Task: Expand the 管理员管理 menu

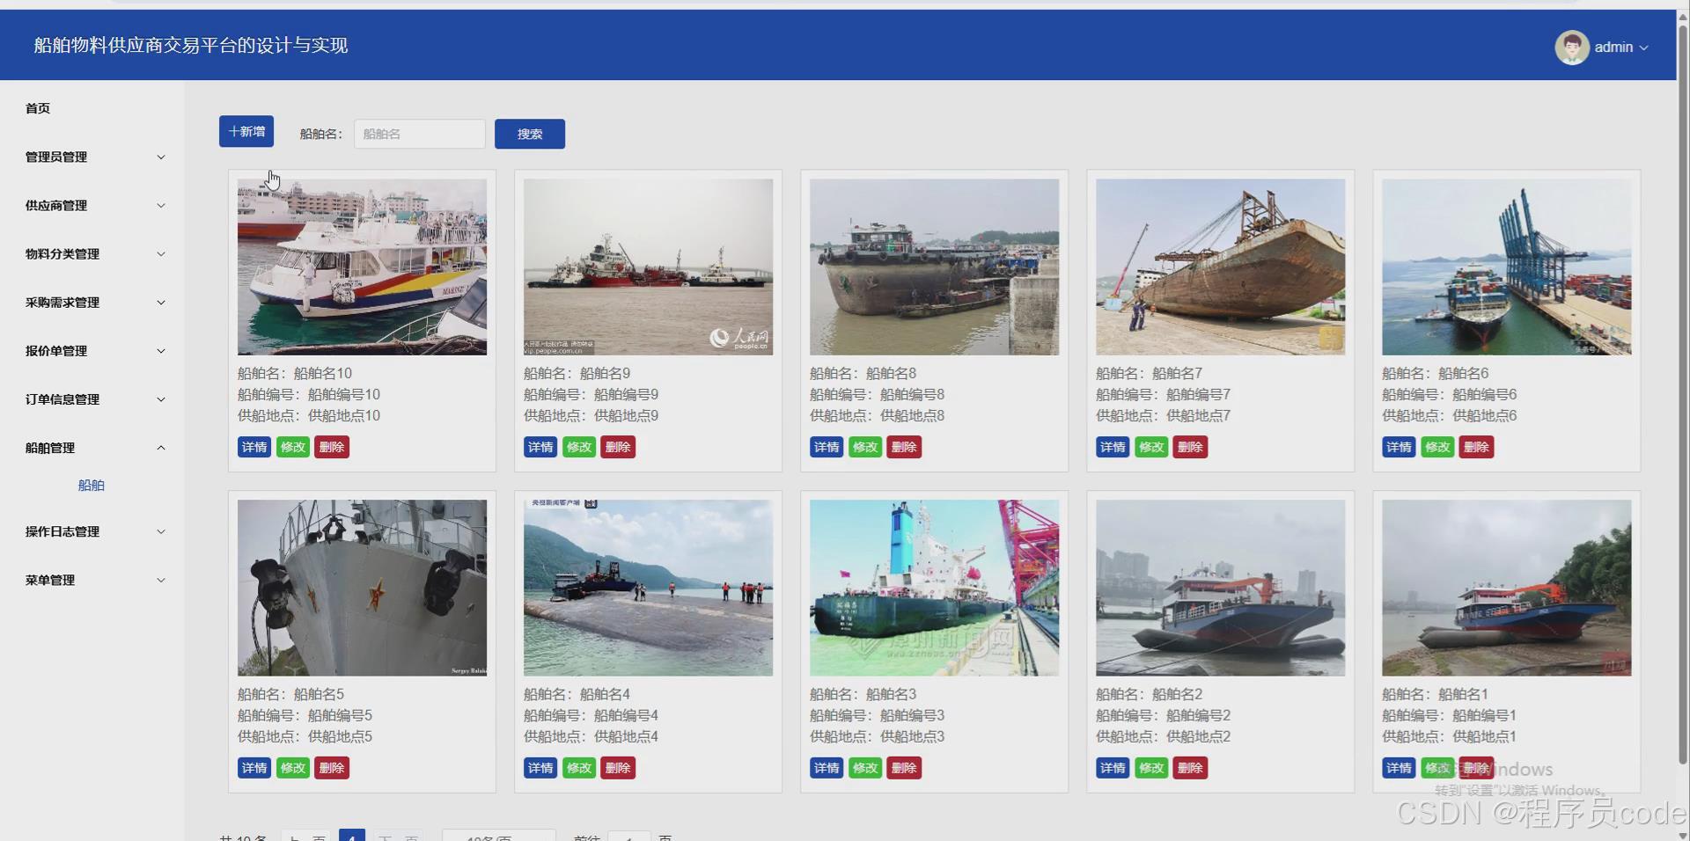Action: [93, 157]
